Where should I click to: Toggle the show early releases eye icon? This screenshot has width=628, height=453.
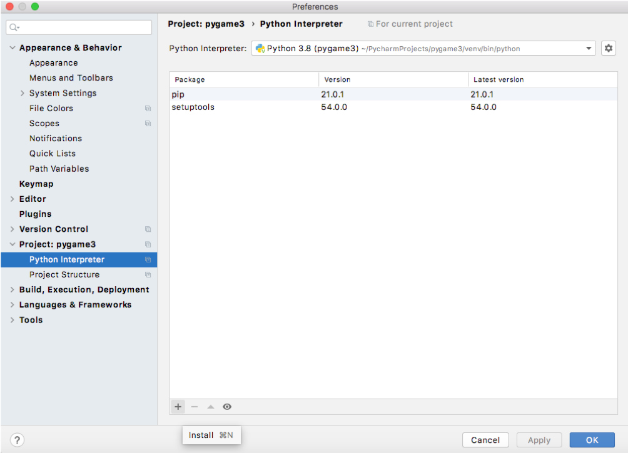pos(227,407)
